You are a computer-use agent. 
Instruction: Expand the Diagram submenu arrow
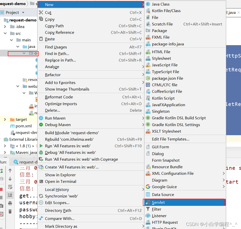click(x=224, y=180)
